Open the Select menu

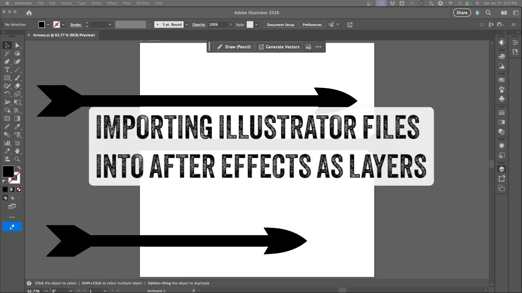click(96, 3)
